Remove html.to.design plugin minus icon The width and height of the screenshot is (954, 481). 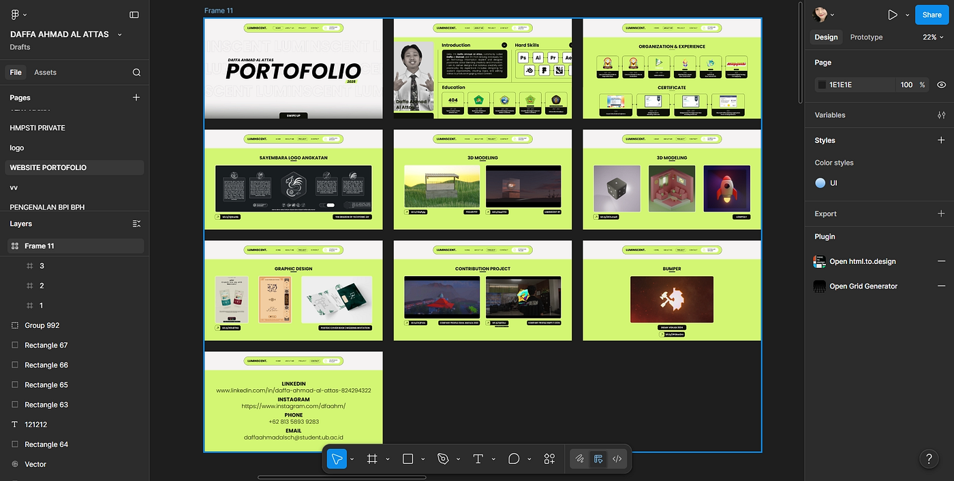(x=941, y=261)
